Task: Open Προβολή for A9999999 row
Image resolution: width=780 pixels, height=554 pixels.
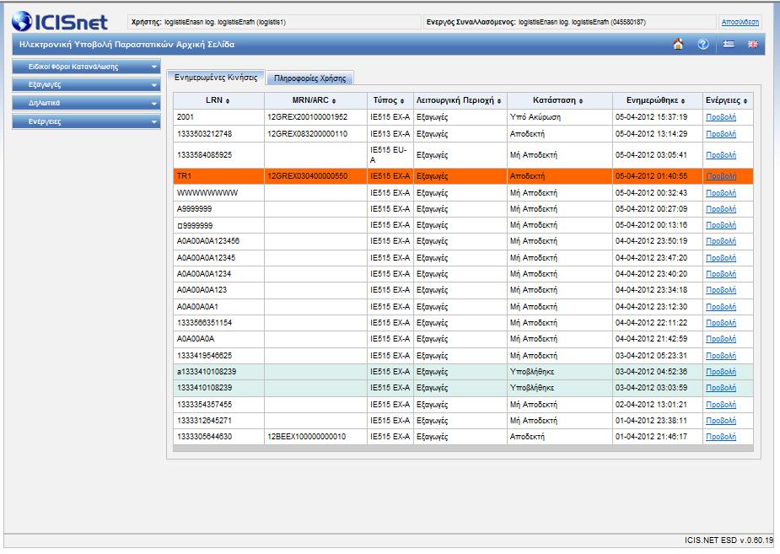Action: tap(721, 209)
